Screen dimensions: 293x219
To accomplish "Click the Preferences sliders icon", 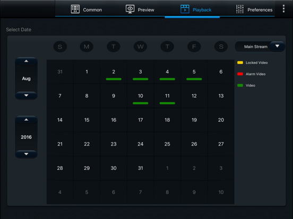I will (240, 9).
